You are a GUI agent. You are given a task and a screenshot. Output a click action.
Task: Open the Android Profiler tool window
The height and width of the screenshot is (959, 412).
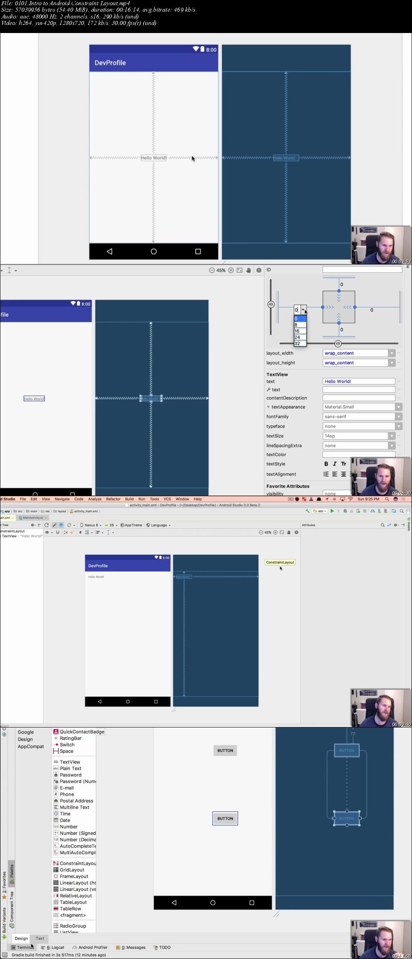point(90,947)
